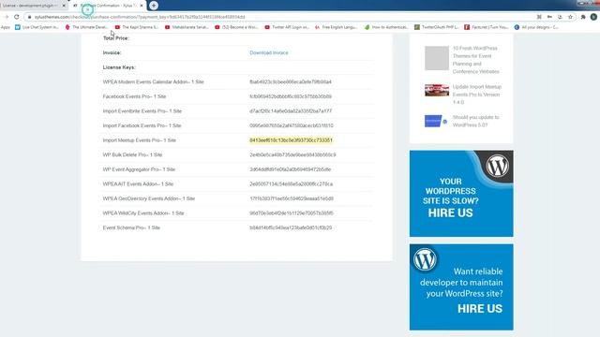Select the Purchase Confirmation tab
The image size is (600, 337).
pos(108,6)
